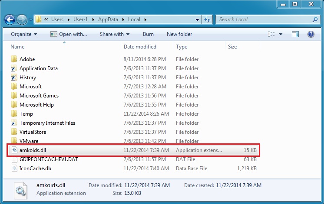Viewport: 324px width, 204px height.
Task: Open the recent pages dropdown arrow
Action: pos(30,20)
